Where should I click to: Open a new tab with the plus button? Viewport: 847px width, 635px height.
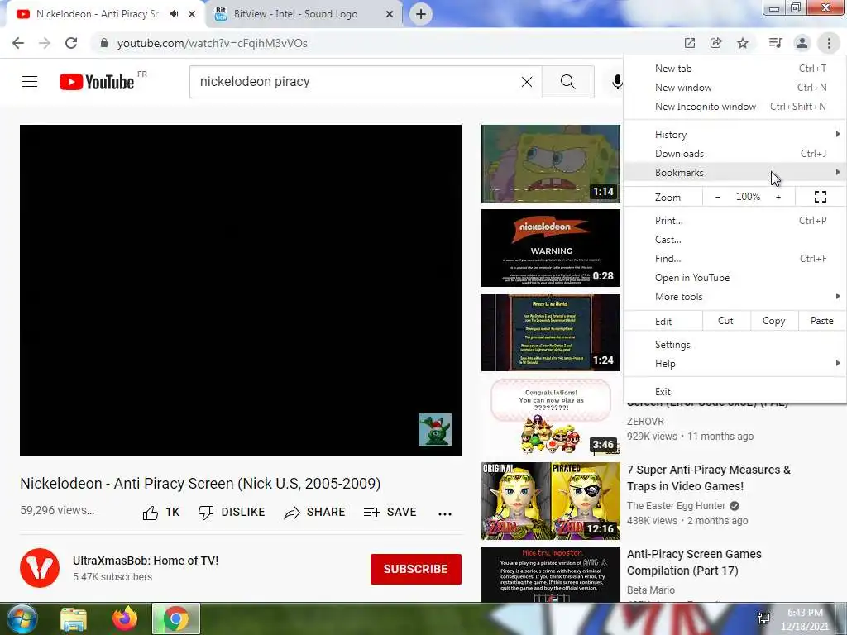pos(421,14)
